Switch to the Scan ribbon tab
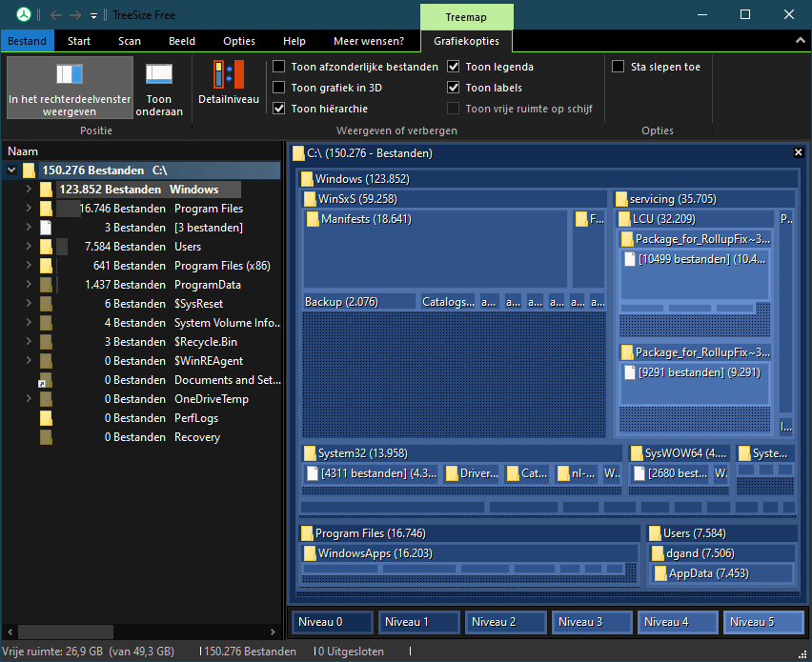The width and height of the screenshot is (812, 662). pos(130,41)
